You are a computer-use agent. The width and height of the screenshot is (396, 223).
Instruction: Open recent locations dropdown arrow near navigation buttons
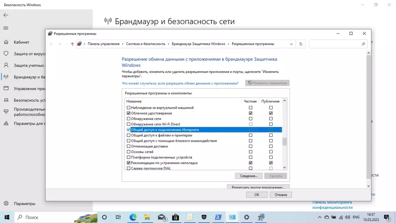point(66,44)
